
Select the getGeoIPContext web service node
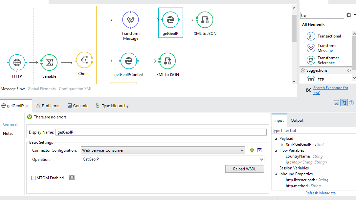click(x=129, y=61)
